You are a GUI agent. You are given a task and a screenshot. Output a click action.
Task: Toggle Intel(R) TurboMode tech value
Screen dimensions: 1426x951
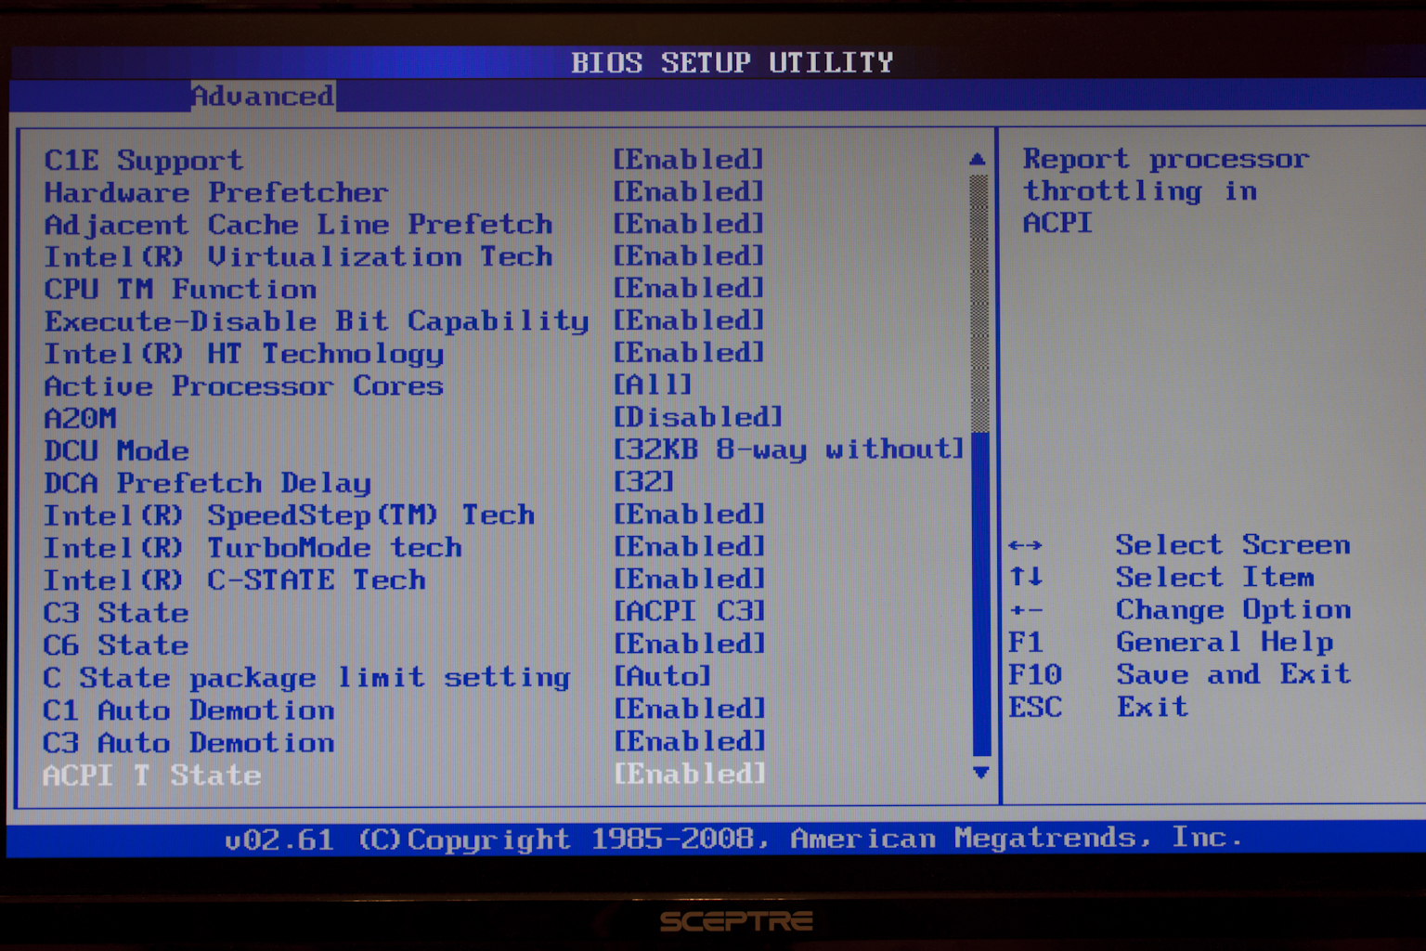pyautogui.click(x=688, y=548)
